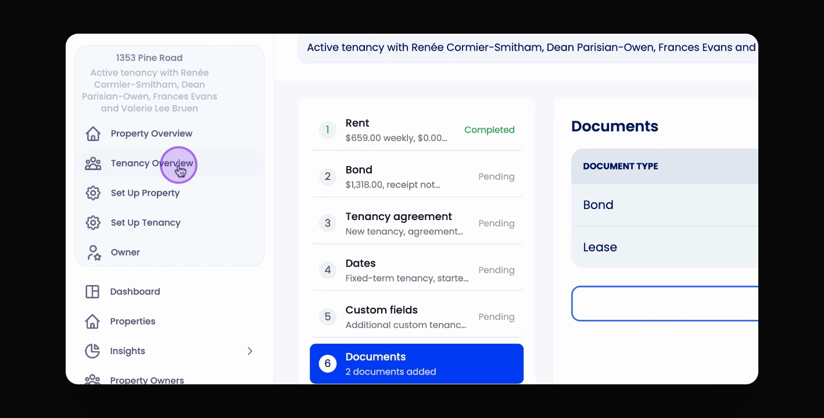The width and height of the screenshot is (824, 418).
Task: Click the Documents panel heading
Action: (x=615, y=127)
